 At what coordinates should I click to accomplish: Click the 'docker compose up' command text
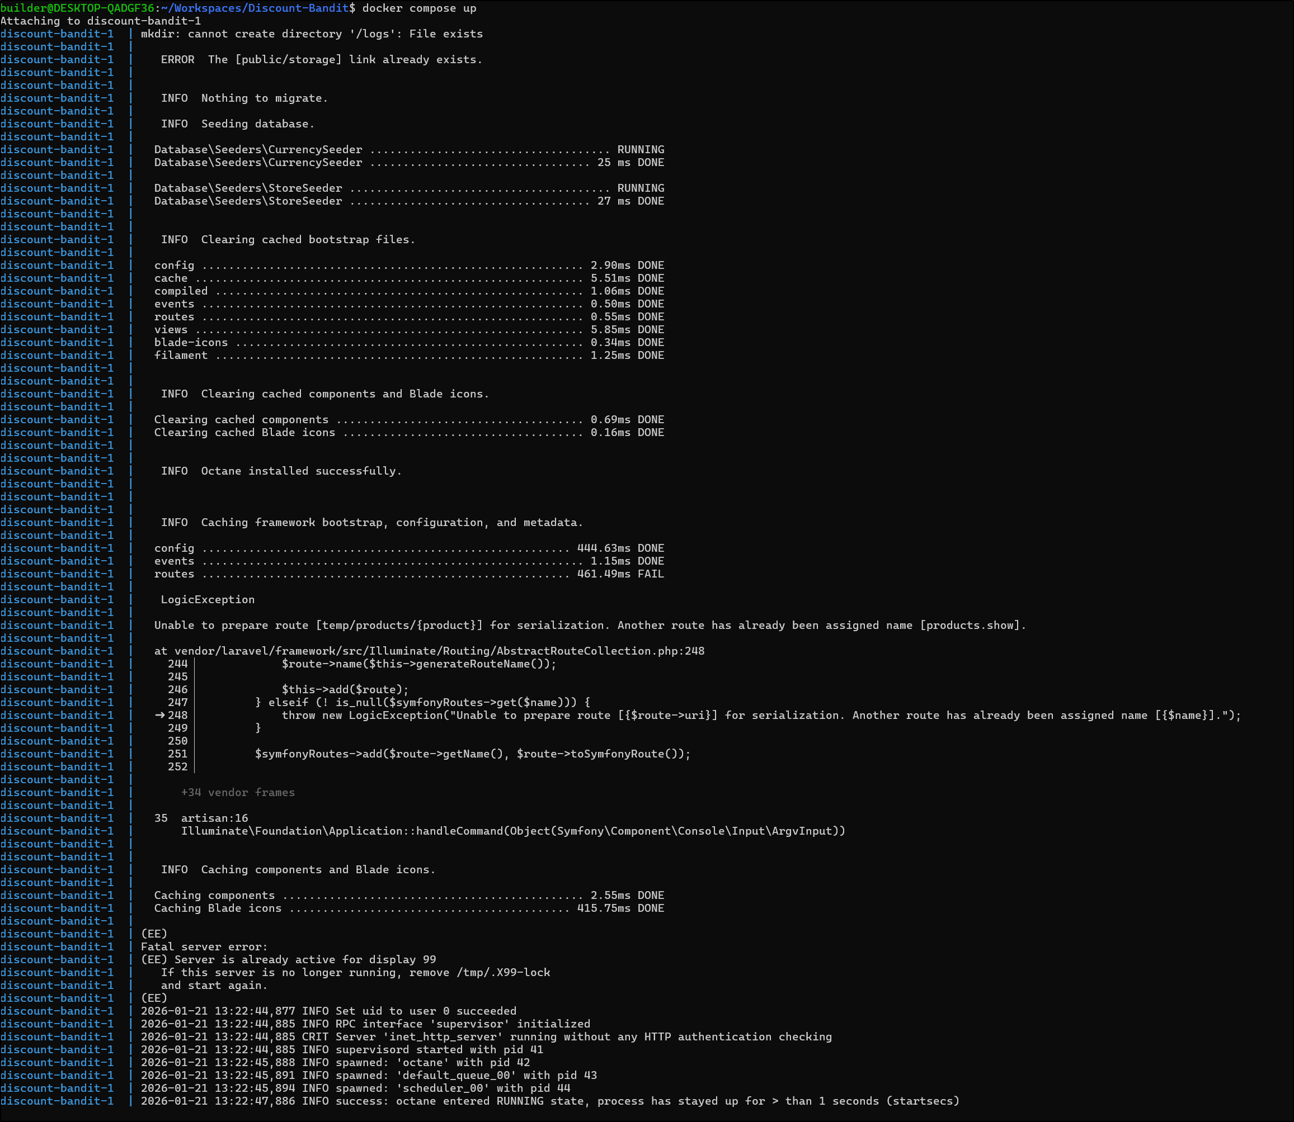pos(418,8)
